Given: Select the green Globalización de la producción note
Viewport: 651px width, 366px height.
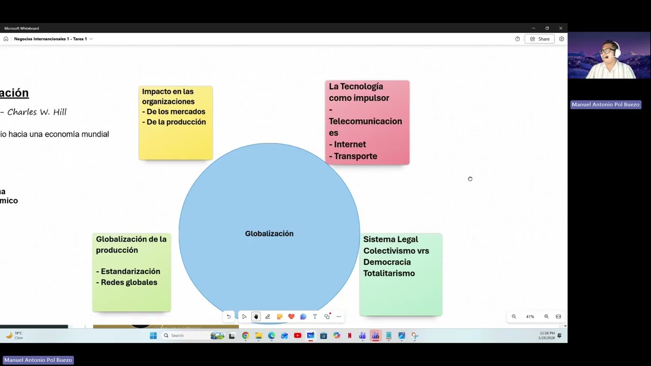Looking at the screenshot, I should (x=132, y=272).
